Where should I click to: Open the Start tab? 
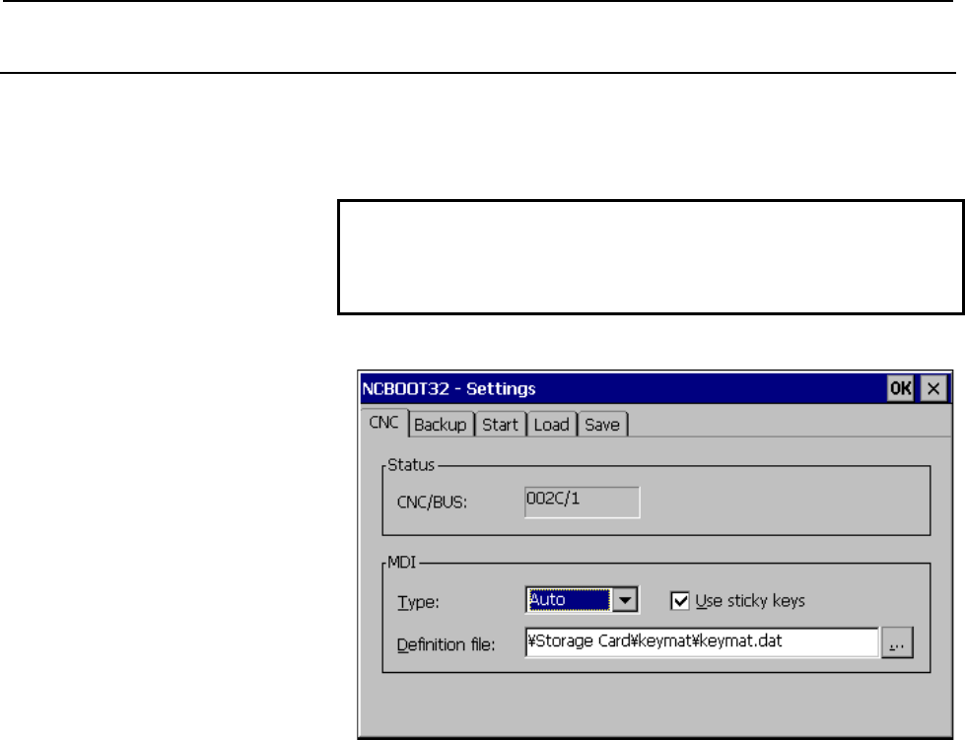click(500, 425)
